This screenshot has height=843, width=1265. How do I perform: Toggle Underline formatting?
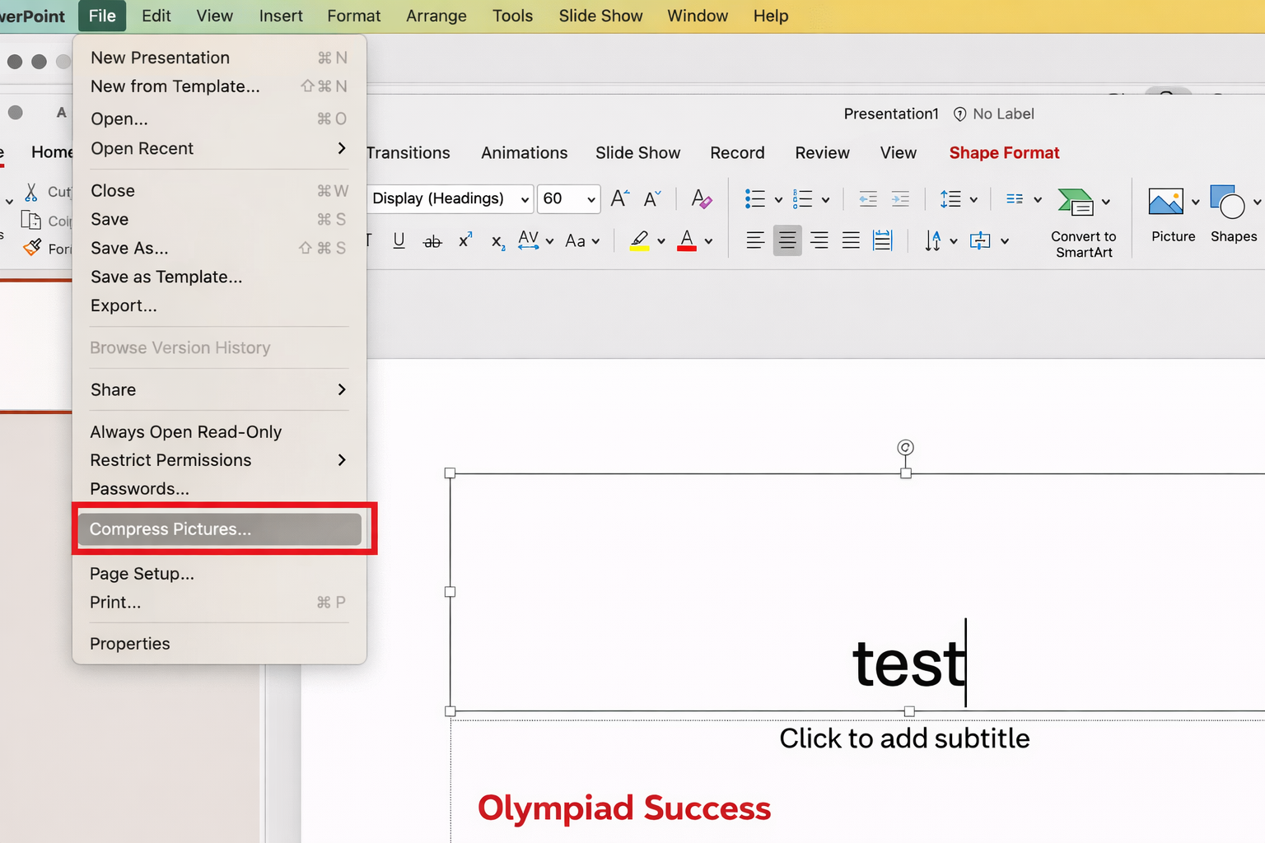coord(399,241)
